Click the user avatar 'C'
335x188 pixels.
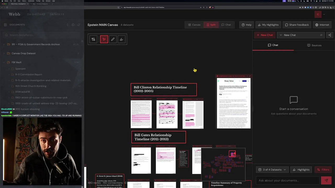(x=318, y=14)
